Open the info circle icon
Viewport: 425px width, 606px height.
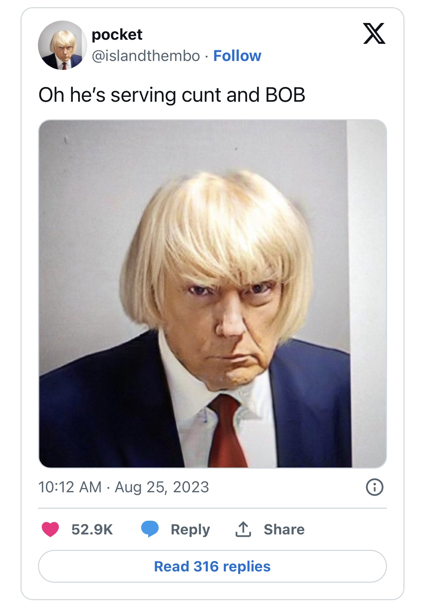(x=375, y=487)
